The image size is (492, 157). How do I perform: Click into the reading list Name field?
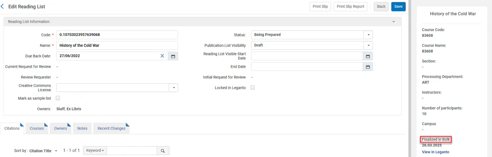click(117, 46)
